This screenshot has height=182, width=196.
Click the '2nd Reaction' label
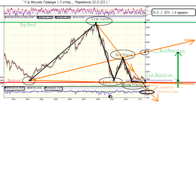coord(172,50)
